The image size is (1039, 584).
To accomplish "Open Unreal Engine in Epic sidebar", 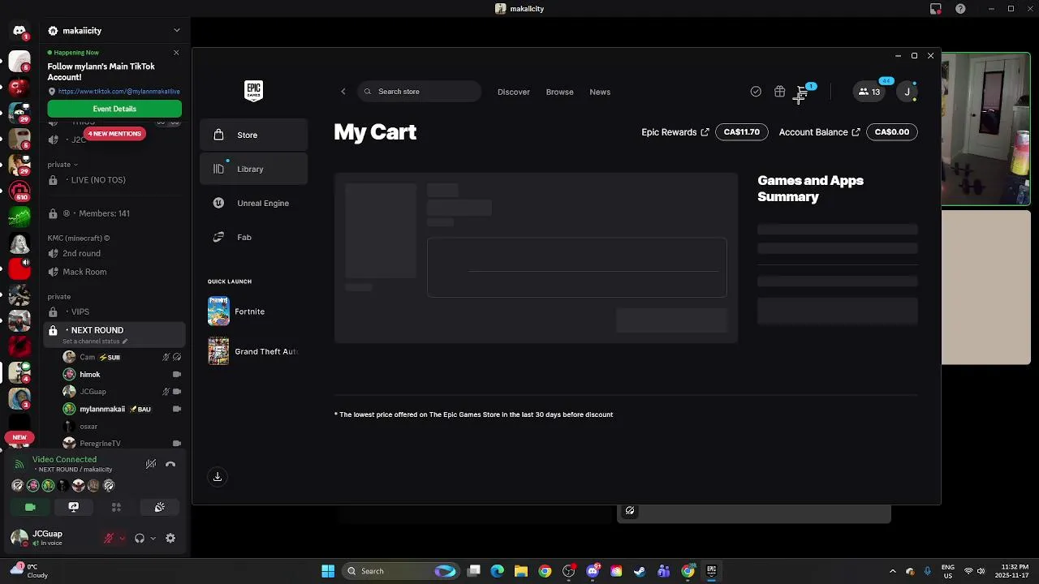I will (x=254, y=203).
